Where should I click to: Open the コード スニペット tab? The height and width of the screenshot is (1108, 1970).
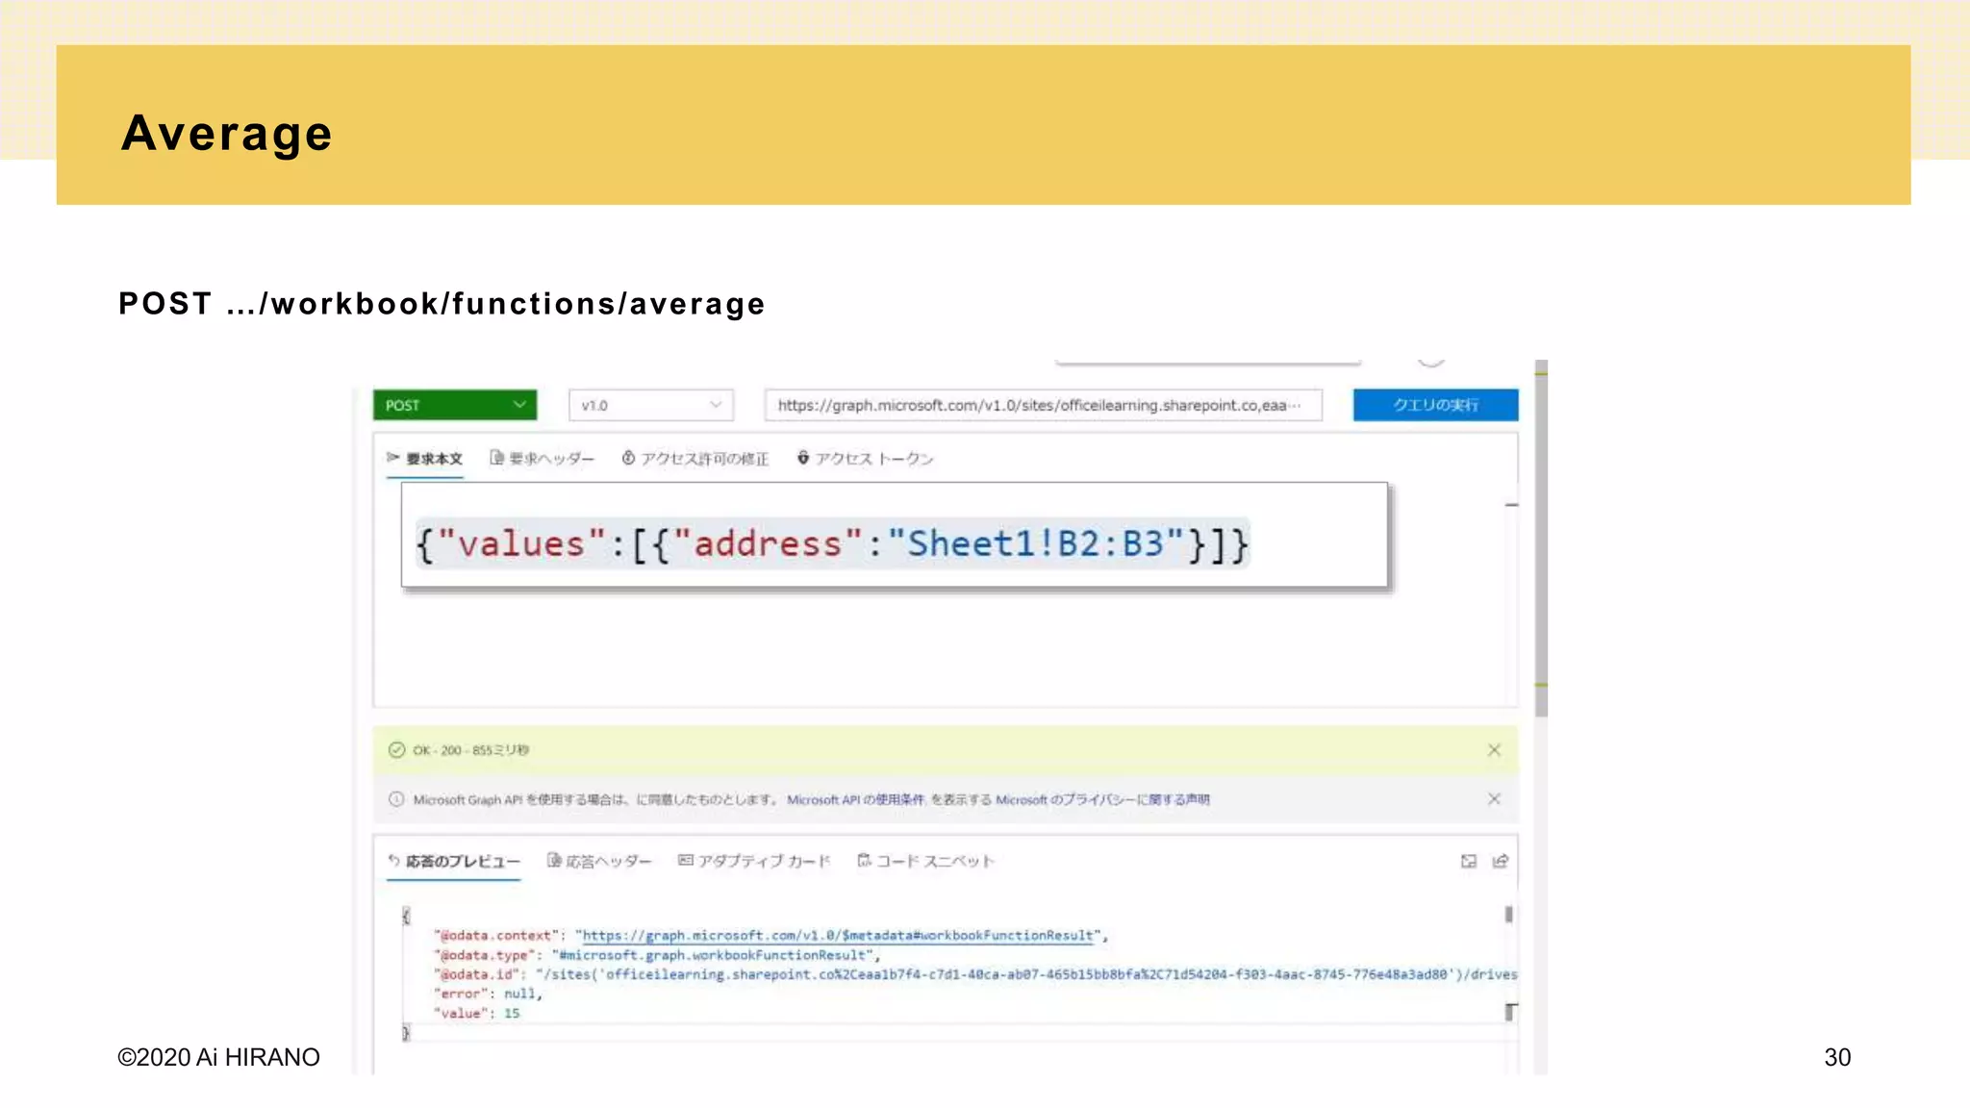click(925, 861)
